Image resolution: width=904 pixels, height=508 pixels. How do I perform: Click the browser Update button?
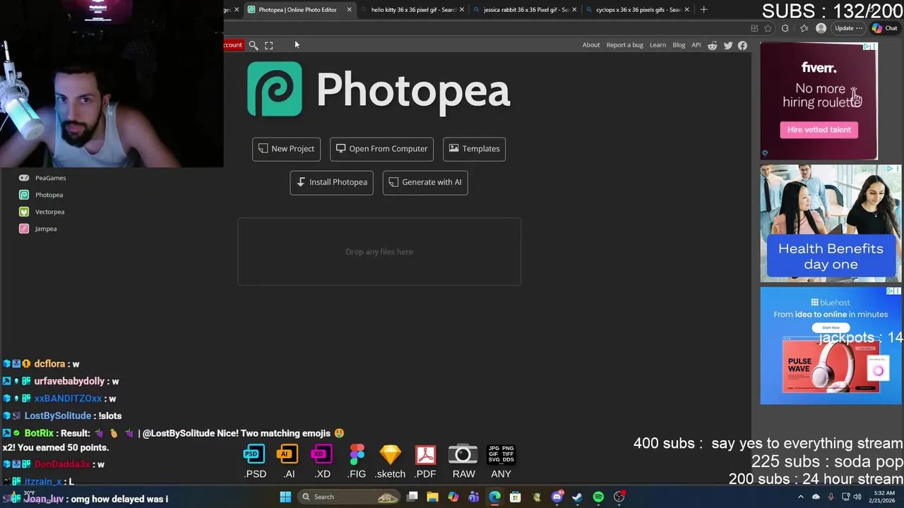pos(848,28)
